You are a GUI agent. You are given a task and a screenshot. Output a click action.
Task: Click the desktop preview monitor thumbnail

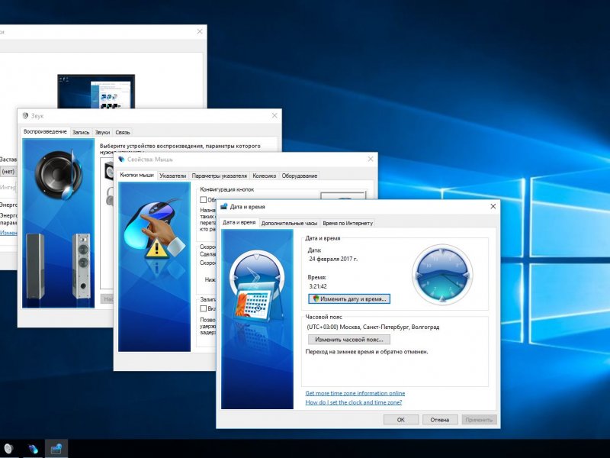(x=96, y=92)
